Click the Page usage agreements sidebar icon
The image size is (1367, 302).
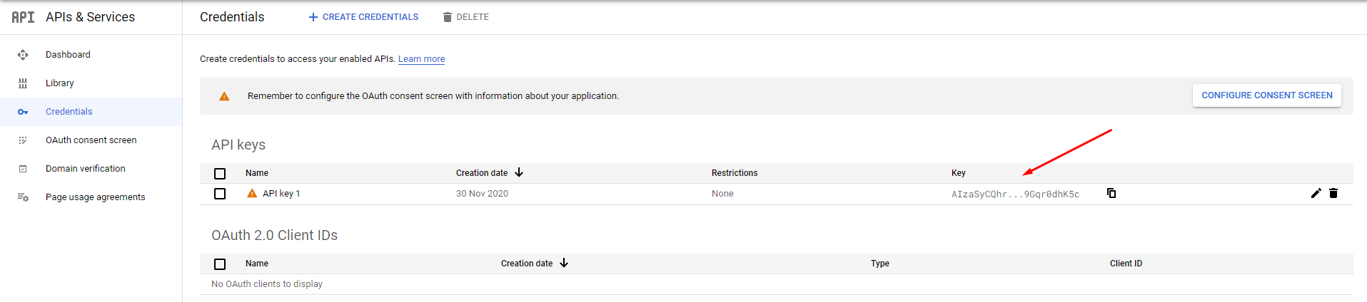point(23,197)
